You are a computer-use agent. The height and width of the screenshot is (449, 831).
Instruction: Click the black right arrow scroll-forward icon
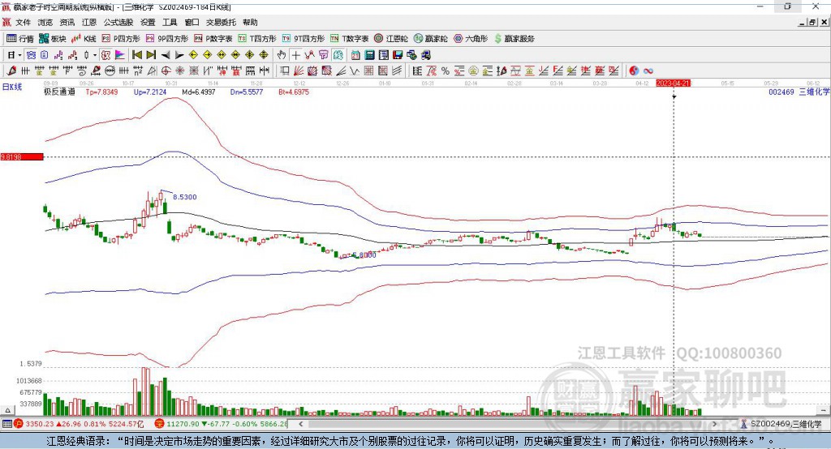pos(179,55)
